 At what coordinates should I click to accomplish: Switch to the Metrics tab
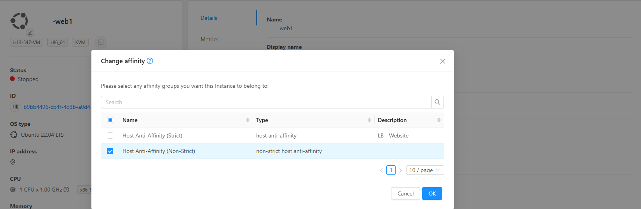click(x=209, y=39)
